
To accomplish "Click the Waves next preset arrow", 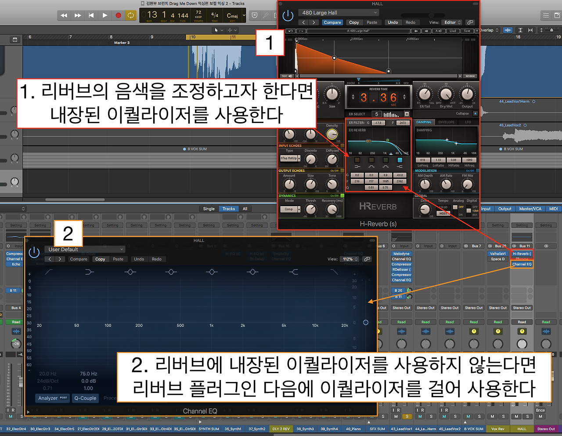I will point(426,31).
